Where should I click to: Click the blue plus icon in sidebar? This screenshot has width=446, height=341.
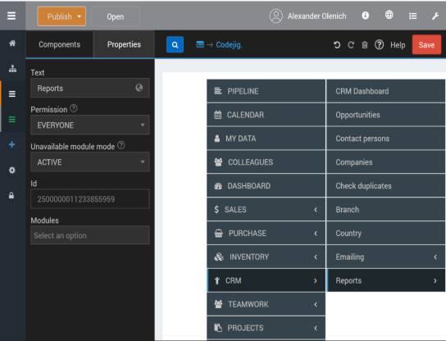click(x=12, y=144)
